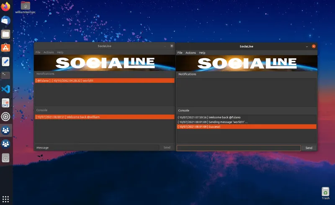Screen dimensions: 335x205
Task: Select the @fulano 'world!!!' notification
Action: (x=105, y=80)
